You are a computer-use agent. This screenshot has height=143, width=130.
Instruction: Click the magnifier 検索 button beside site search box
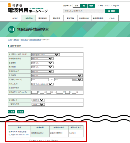(x=112, y=11)
